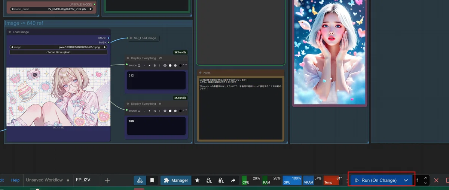Screen dimensions: 449x190
Task: Increase font size in Display Everything H
Action: pos(149,111)
